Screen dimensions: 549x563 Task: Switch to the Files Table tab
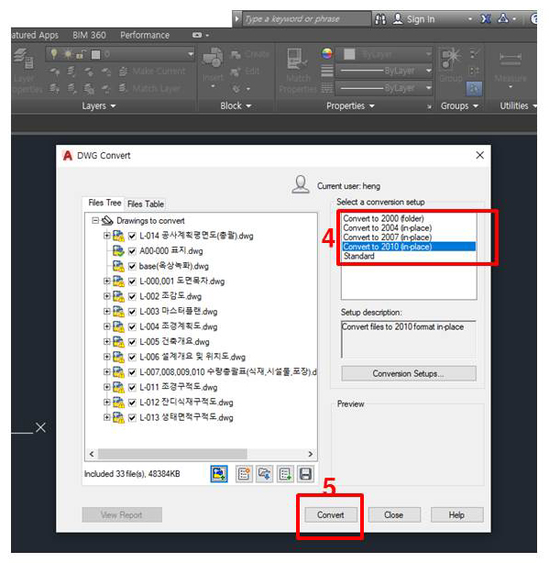[146, 204]
